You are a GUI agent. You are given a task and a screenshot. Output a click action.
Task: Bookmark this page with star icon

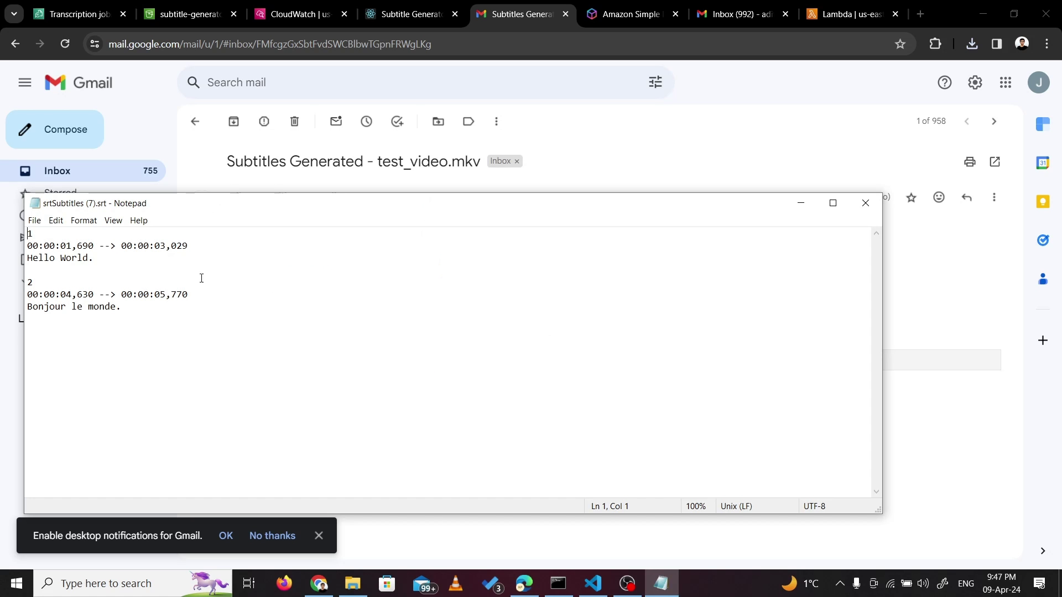coord(900,44)
